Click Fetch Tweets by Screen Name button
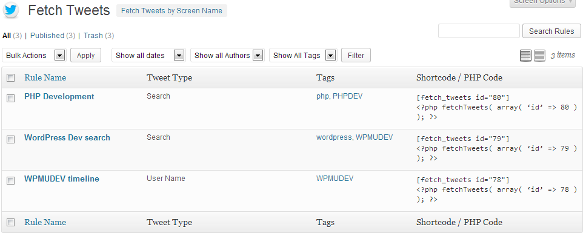586x236 pixels. tap(171, 11)
